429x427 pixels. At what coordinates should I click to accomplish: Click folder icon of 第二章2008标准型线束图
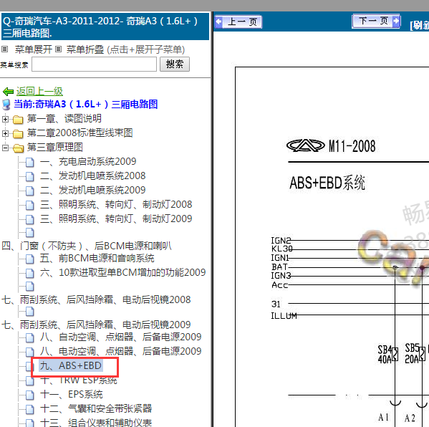[18, 134]
